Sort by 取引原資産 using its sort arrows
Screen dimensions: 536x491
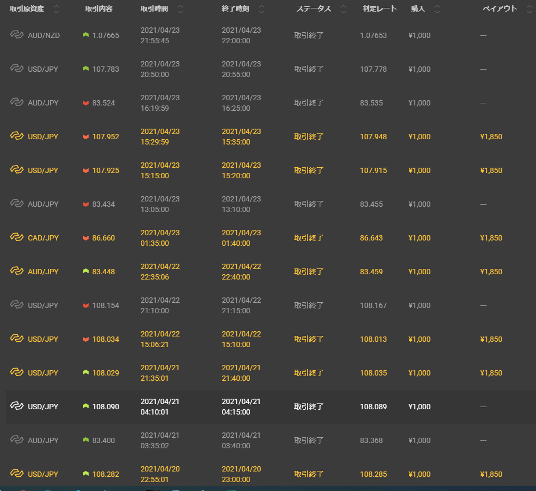coord(56,9)
